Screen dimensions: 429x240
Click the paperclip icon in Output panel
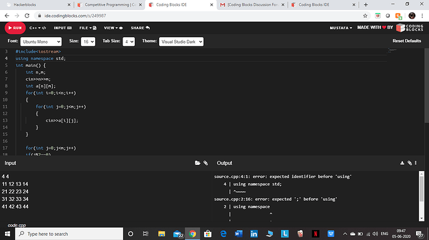[410, 163]
